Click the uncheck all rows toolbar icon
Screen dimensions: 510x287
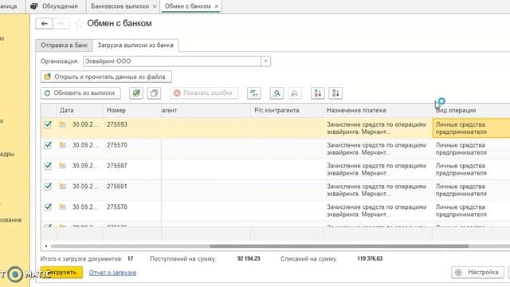click(154, 93)
